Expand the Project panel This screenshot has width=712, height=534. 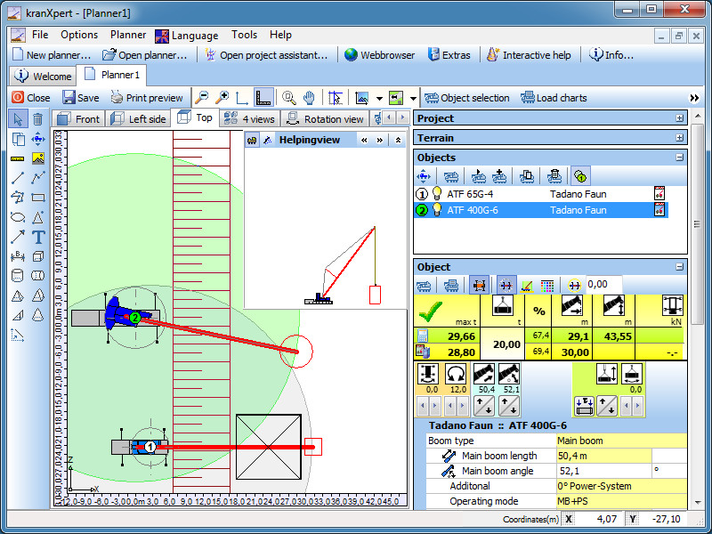click(680, 118)
